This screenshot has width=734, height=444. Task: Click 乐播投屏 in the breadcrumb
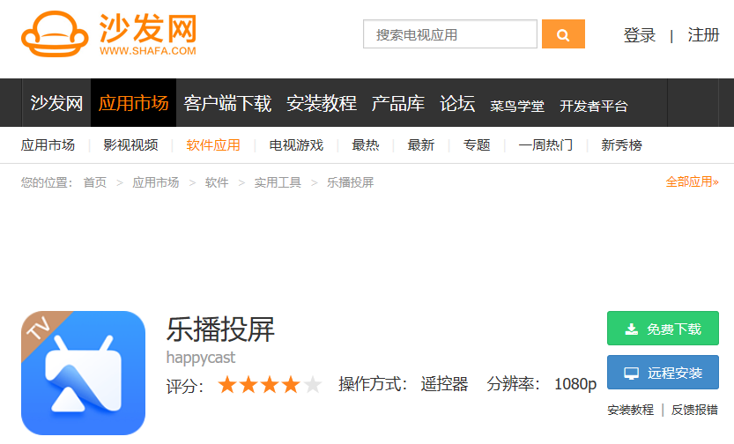pos(350,182)
